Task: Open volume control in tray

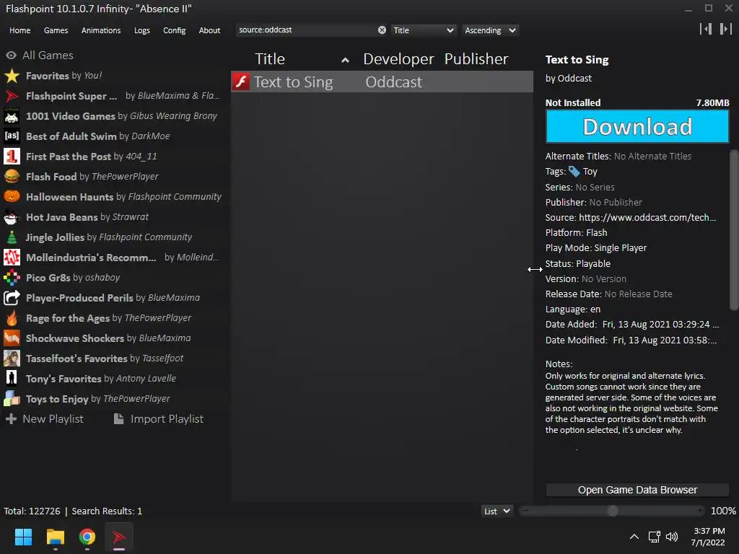Action: tap(672, 537)
